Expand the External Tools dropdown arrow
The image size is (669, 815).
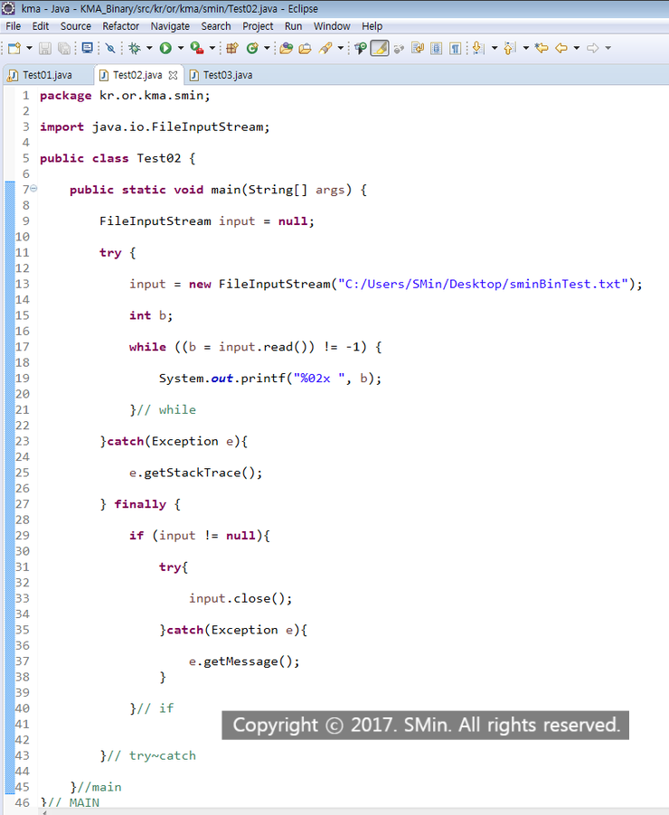coord(212,48)
